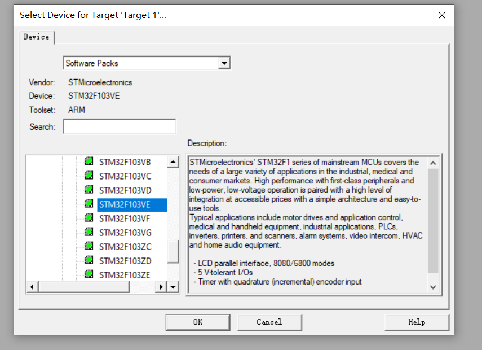Click device list scroll right arrow
Viewport: 482px width, 350px height.
point(161,287)
